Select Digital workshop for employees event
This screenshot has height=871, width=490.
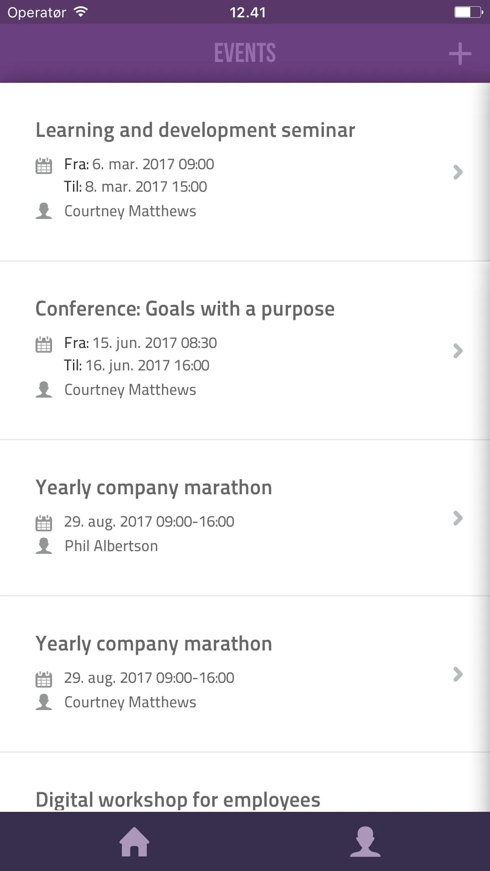(x=178, y=800)
